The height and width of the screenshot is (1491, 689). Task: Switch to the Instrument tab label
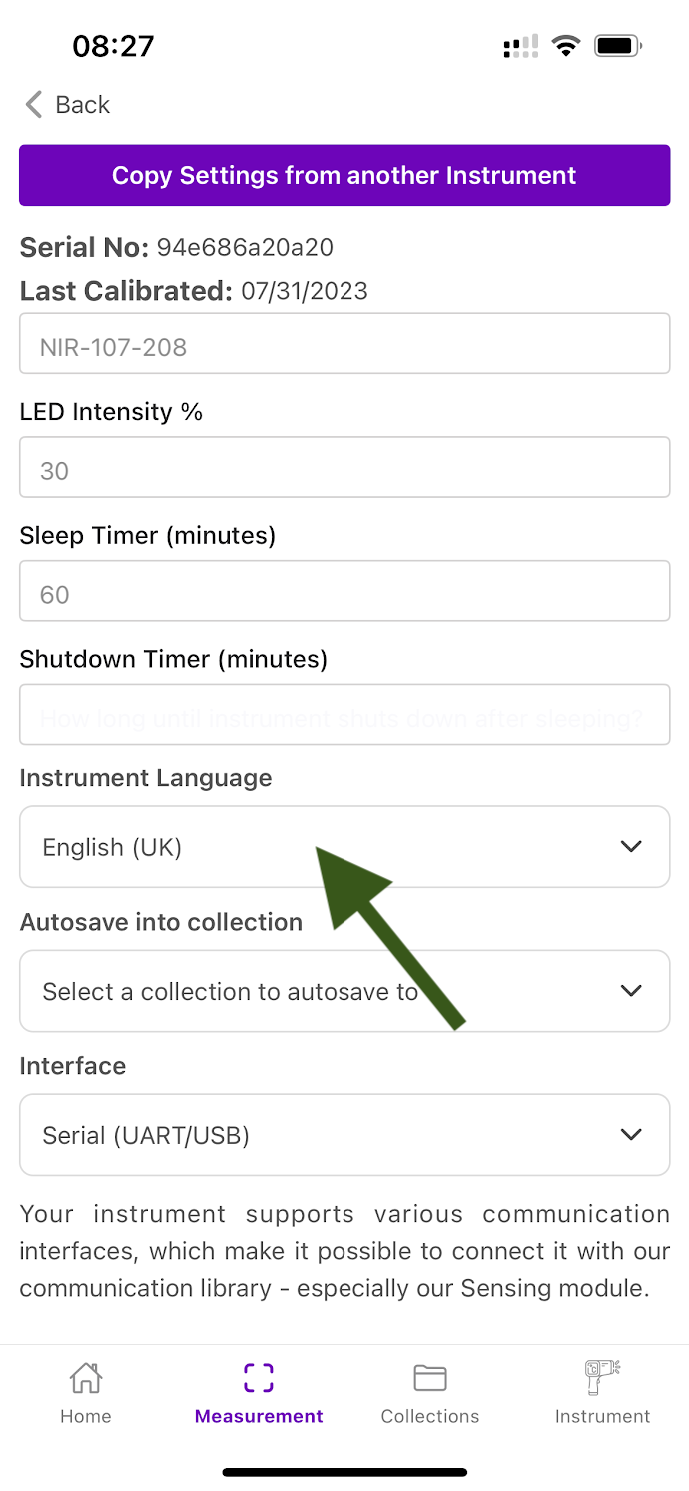602,1416
